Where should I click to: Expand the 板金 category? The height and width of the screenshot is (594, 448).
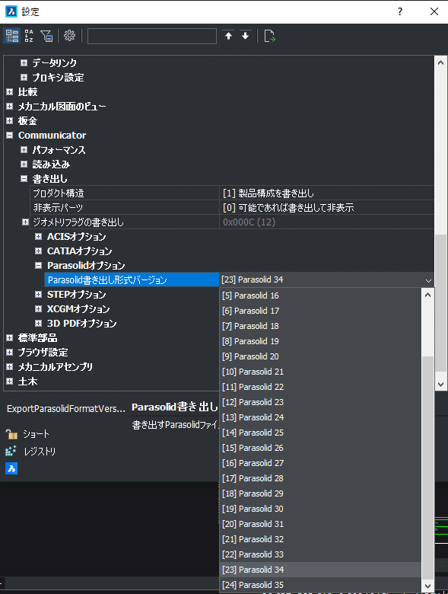[x=9, y=121]
